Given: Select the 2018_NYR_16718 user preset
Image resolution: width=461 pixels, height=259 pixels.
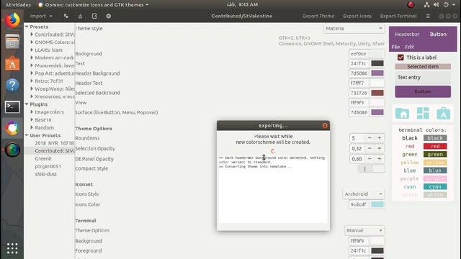Looking at the screenshot, I should tap(54, 143).
